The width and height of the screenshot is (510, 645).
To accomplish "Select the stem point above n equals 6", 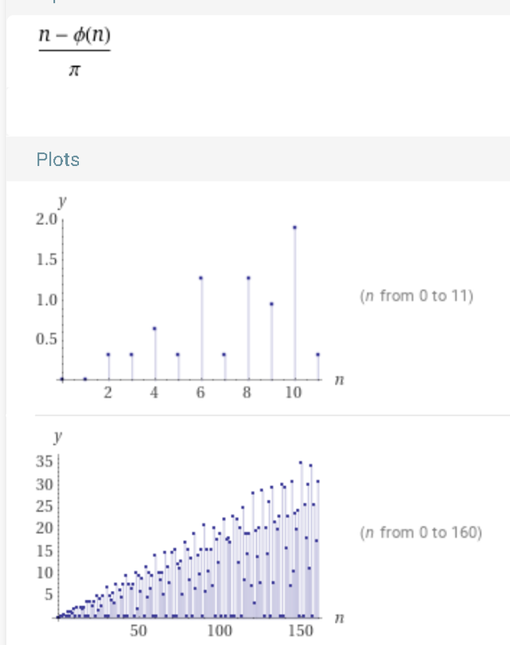I will click(201, 278).
